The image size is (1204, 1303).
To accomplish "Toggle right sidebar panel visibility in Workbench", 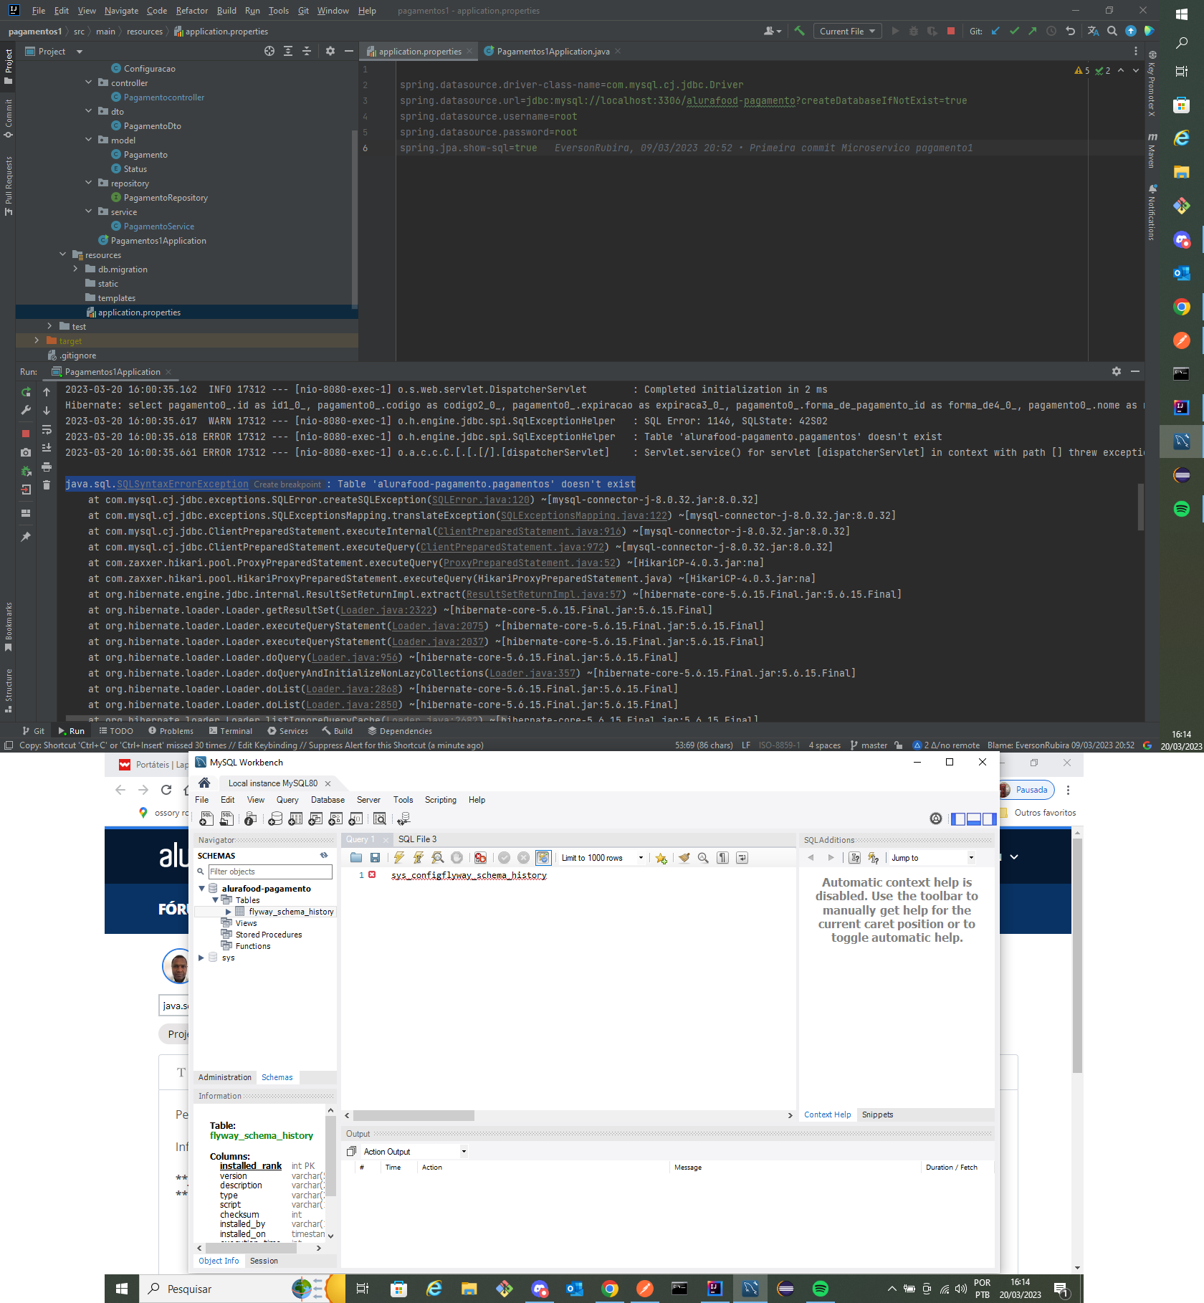I will click(989, 819).
